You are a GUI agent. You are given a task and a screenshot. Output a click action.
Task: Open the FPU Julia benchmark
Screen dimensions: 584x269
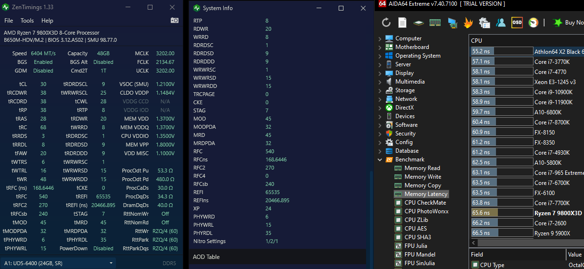pos(416,246)
